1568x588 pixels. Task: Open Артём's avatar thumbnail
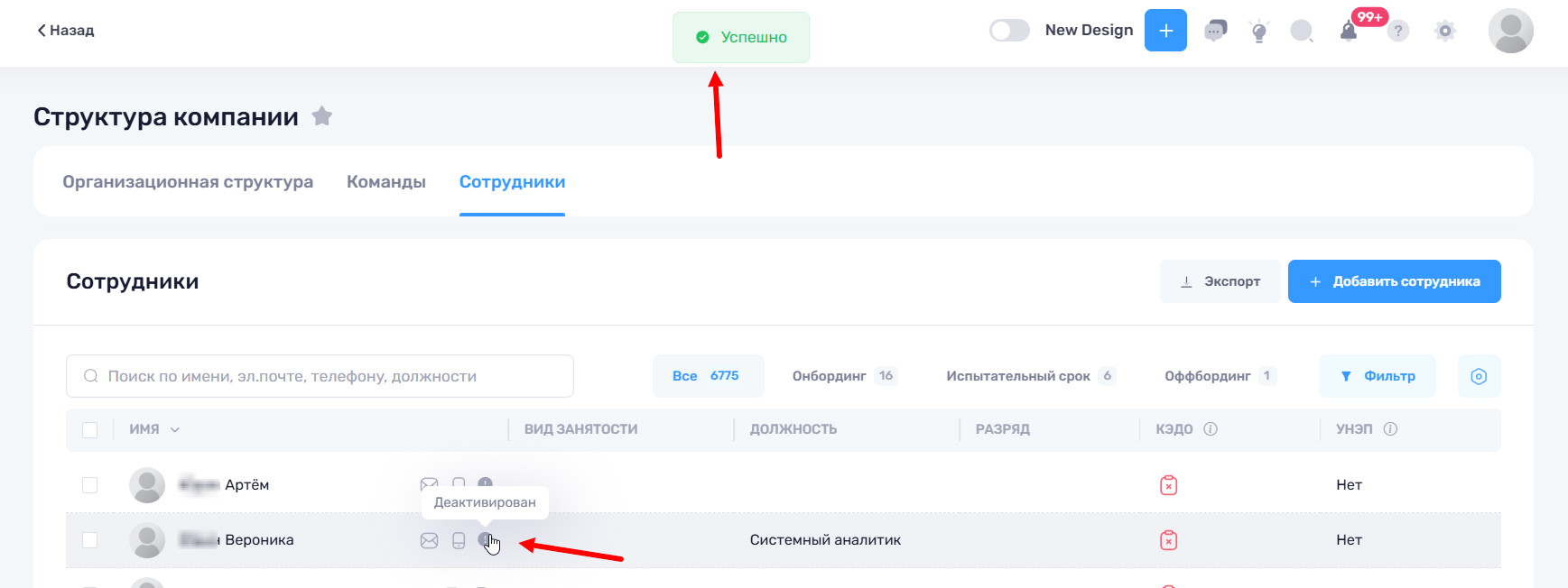(x=147, y=485)
